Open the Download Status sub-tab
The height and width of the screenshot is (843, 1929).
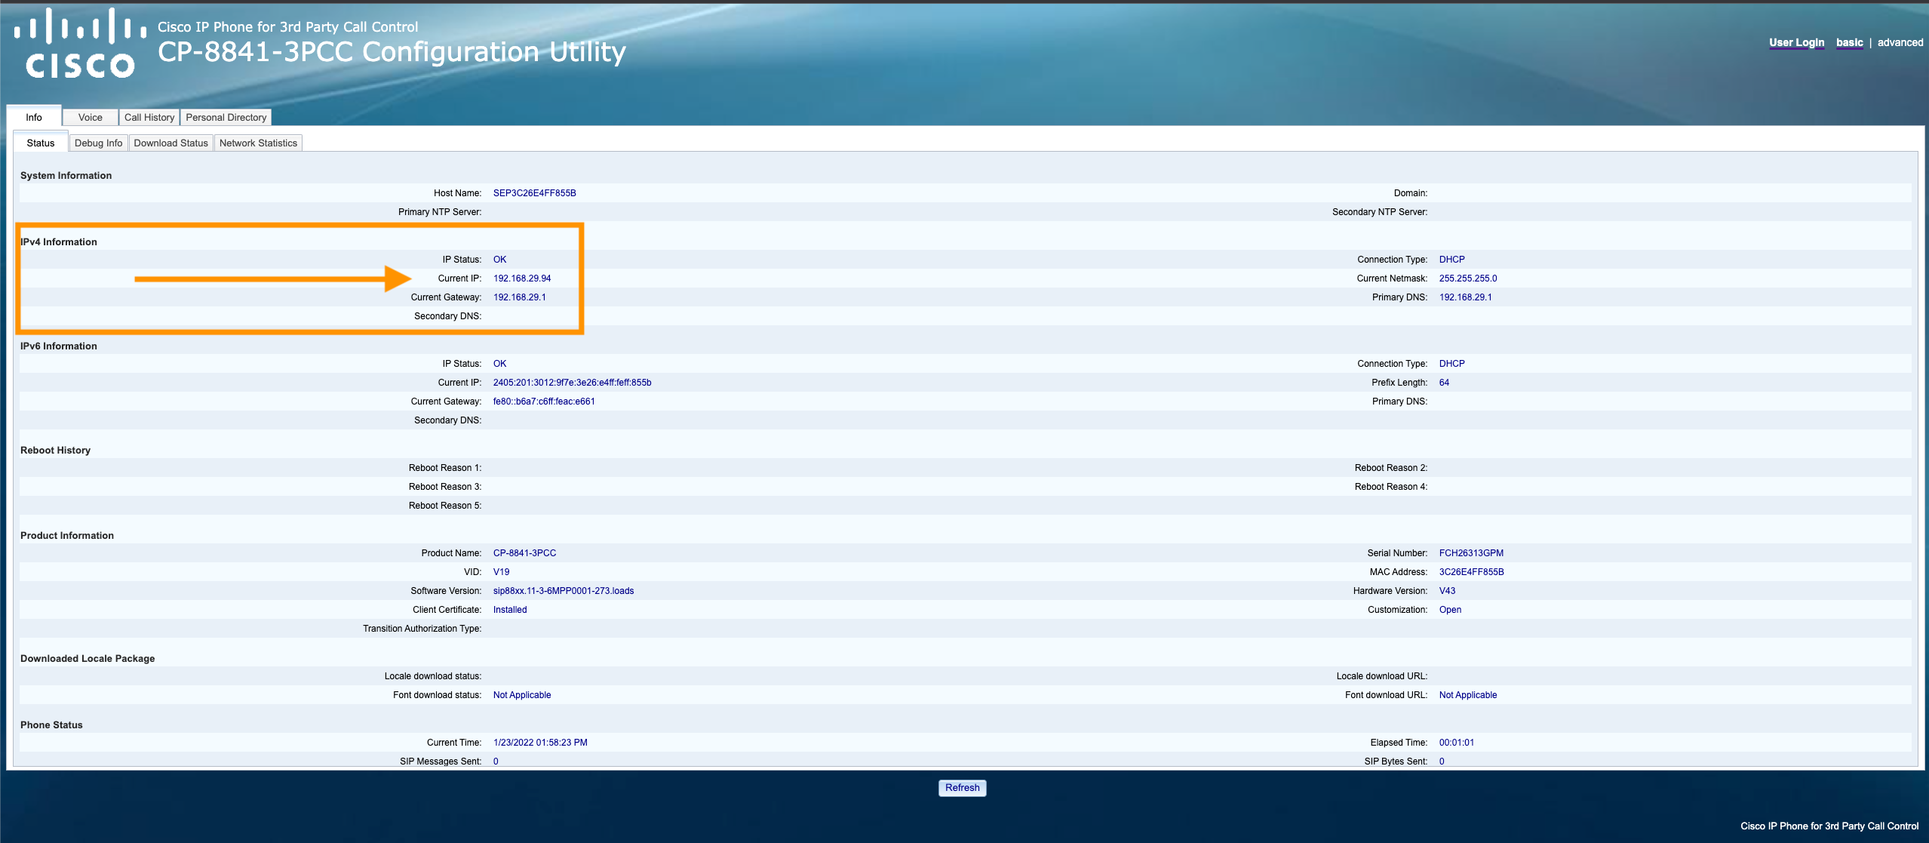pyautogui.click(x=171, y=143)
